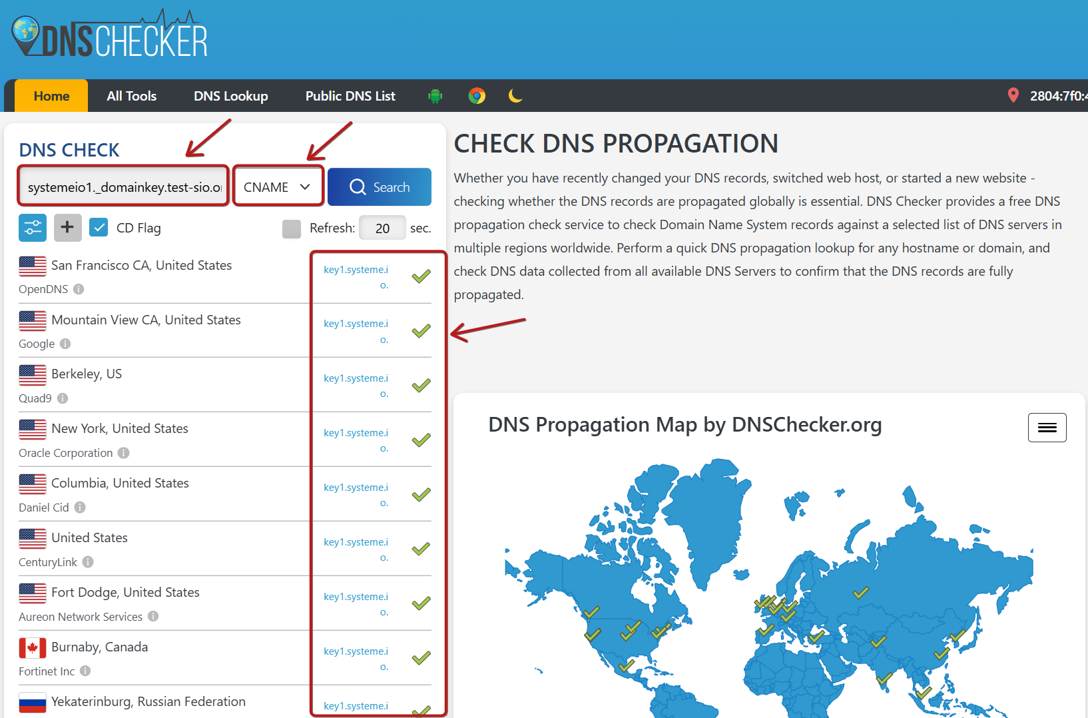Click 'San Francisco CA, United States' text
This screenshot has height=718, width=1088.
[x=141, y=266]
